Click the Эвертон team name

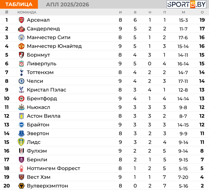38,133
